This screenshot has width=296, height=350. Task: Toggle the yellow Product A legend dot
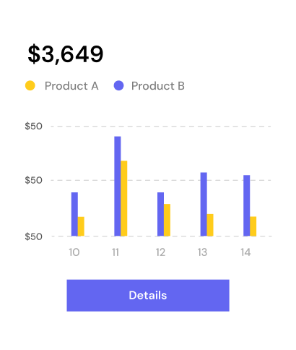(x=30, y=85)
